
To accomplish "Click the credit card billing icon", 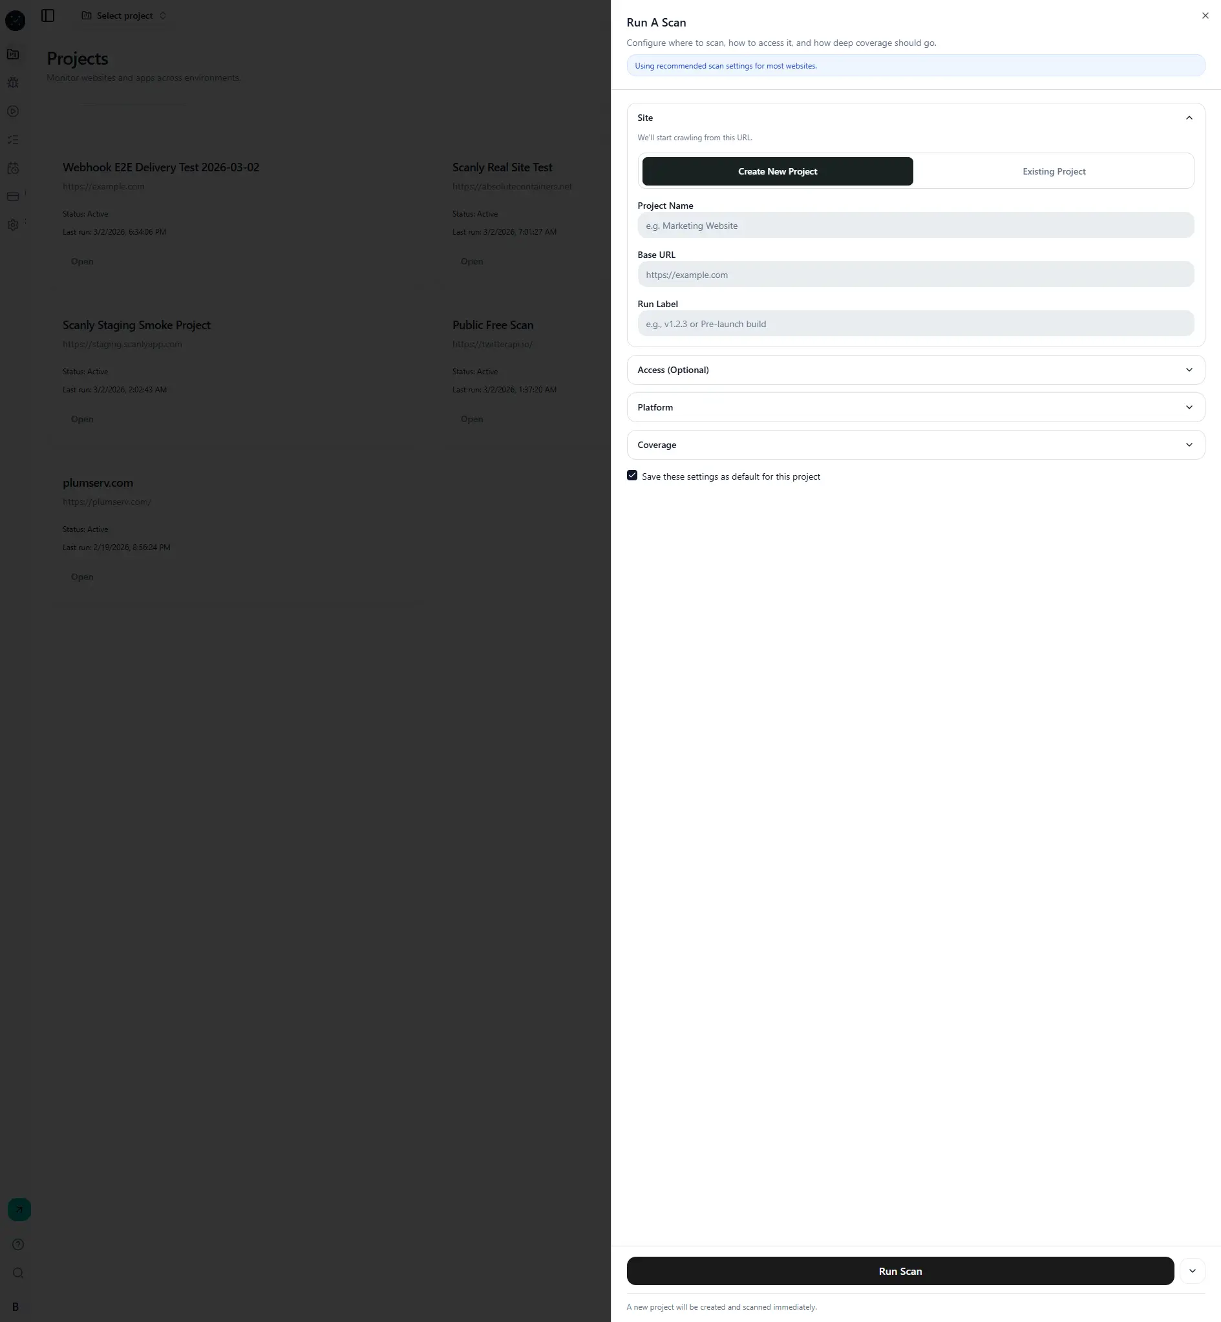I will click(x=13, y=197).
